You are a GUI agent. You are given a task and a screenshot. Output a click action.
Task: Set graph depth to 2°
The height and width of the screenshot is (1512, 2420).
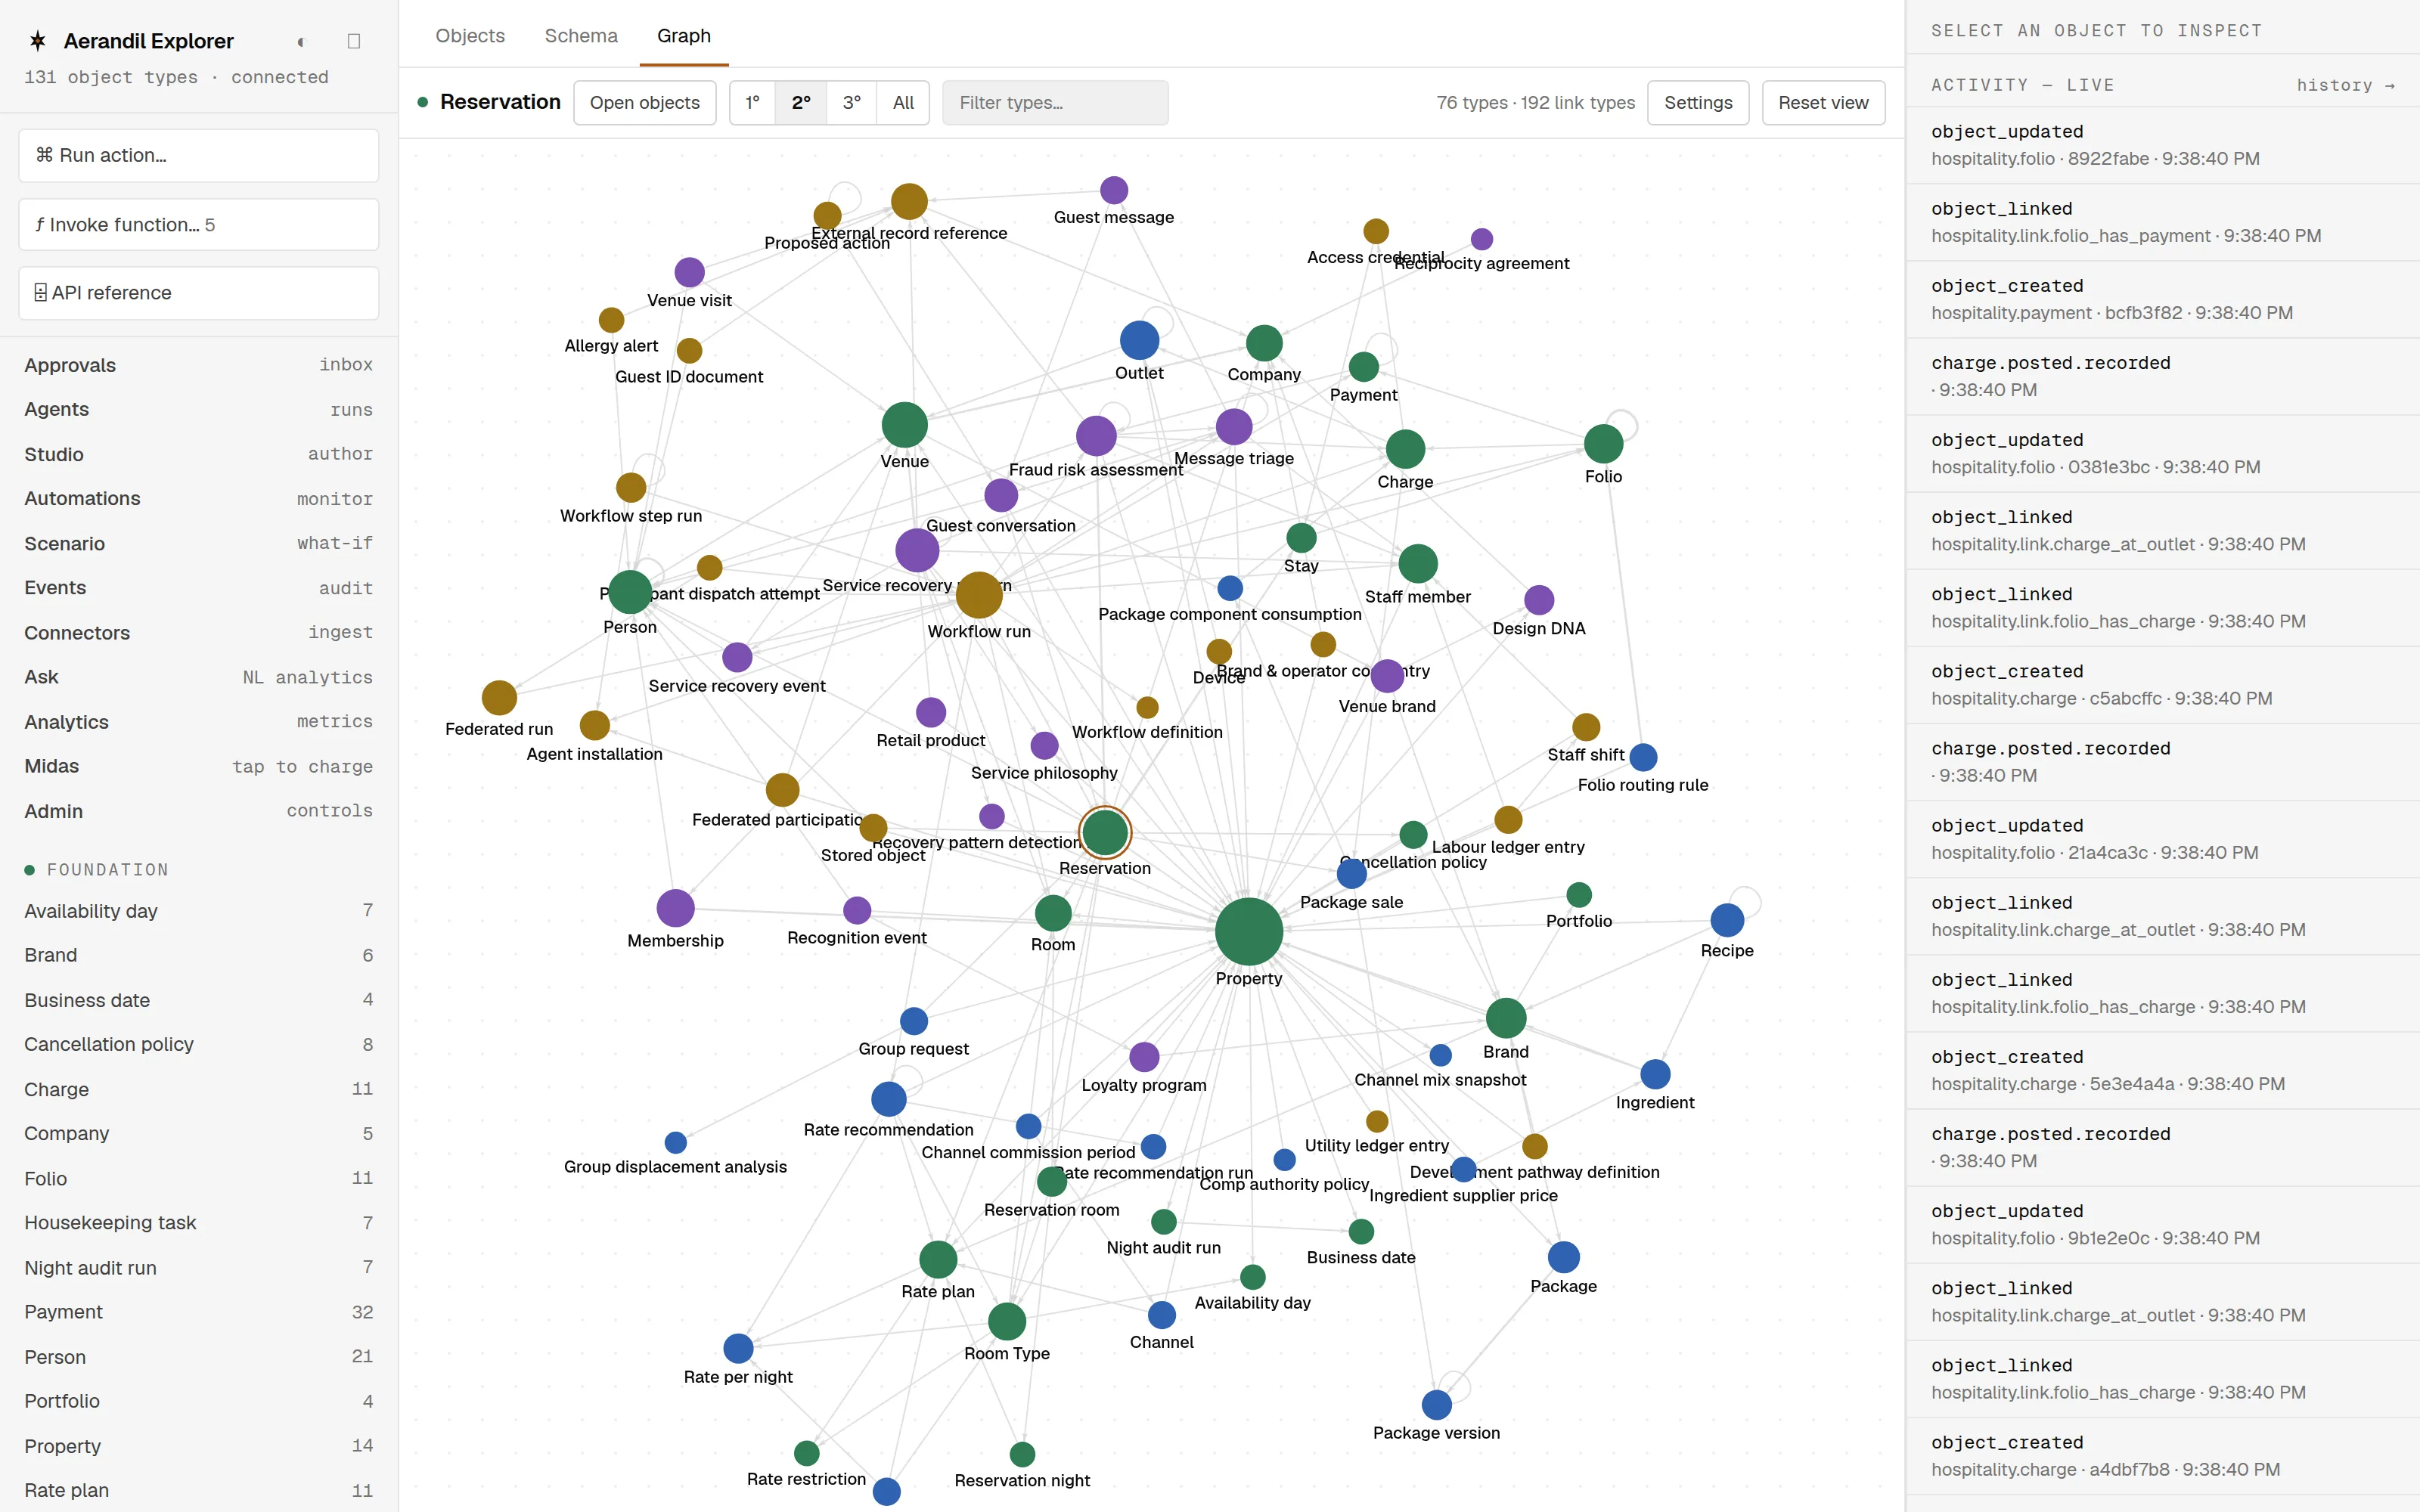801,103
